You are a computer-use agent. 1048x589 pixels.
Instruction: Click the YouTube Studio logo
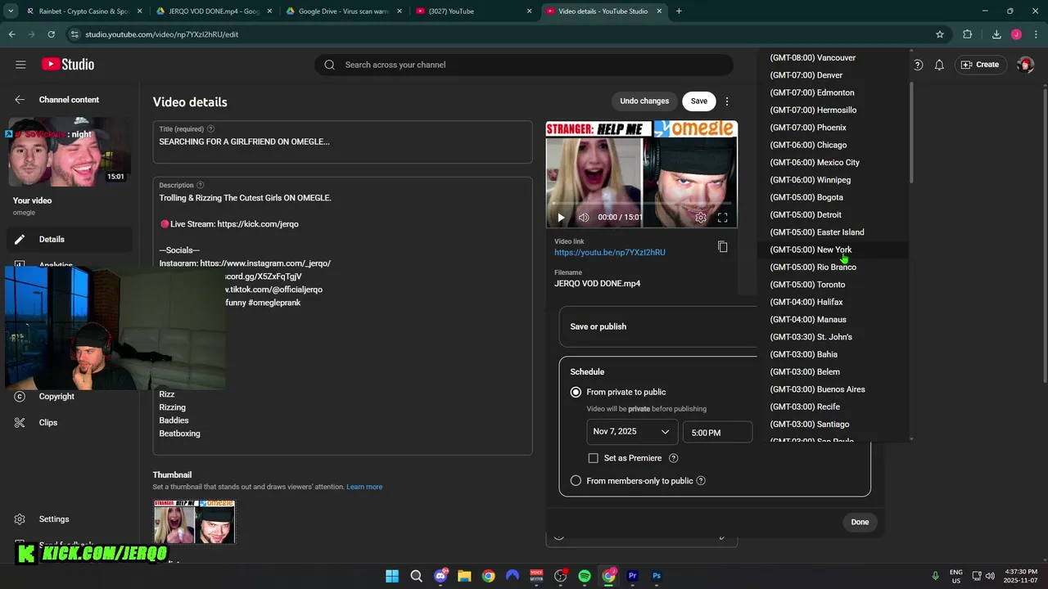(68, 65)
